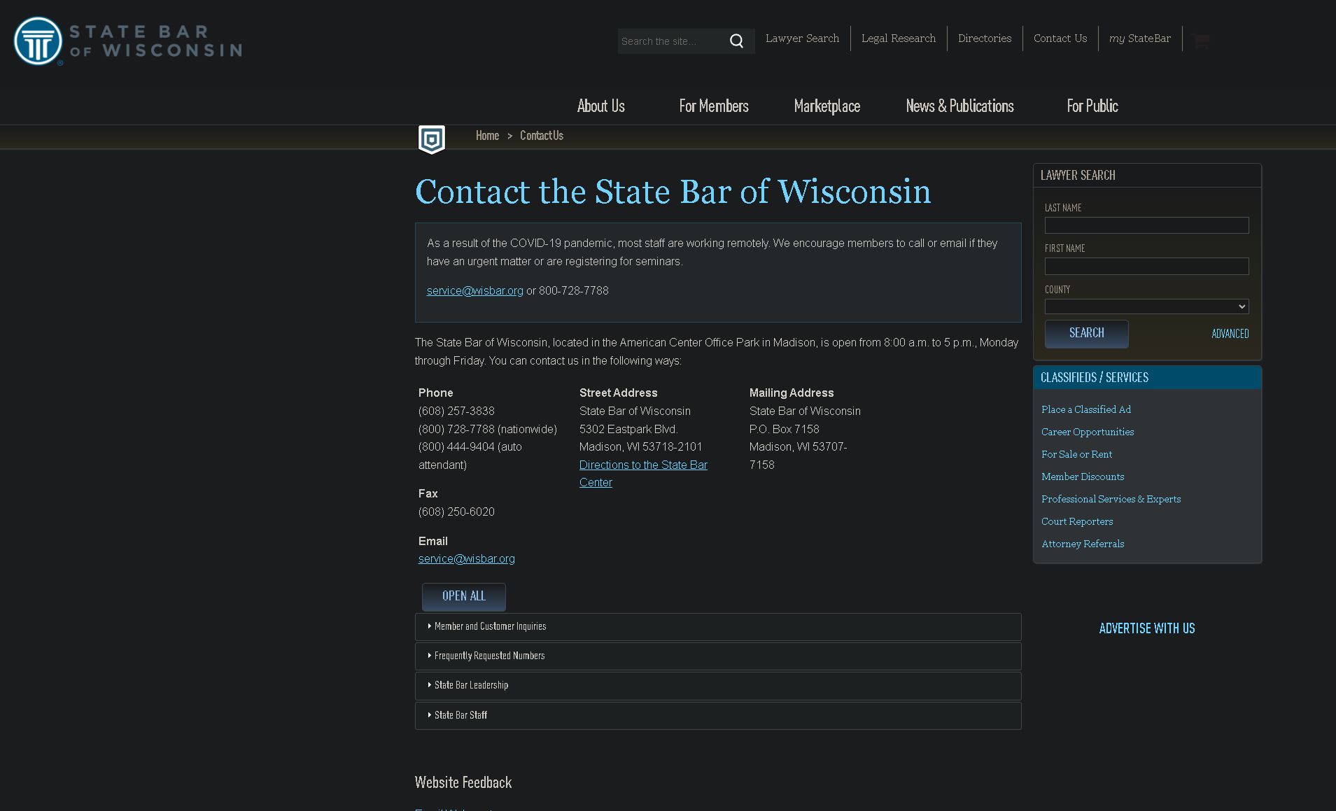Expand Frequently Requested Numbers section
The image size is (1336, 811).
click(489, 656)
